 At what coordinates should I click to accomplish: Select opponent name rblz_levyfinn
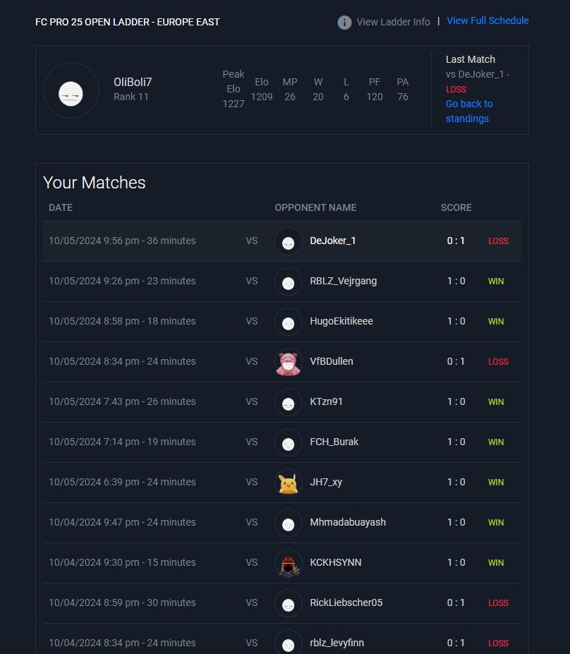click(337, 643)
